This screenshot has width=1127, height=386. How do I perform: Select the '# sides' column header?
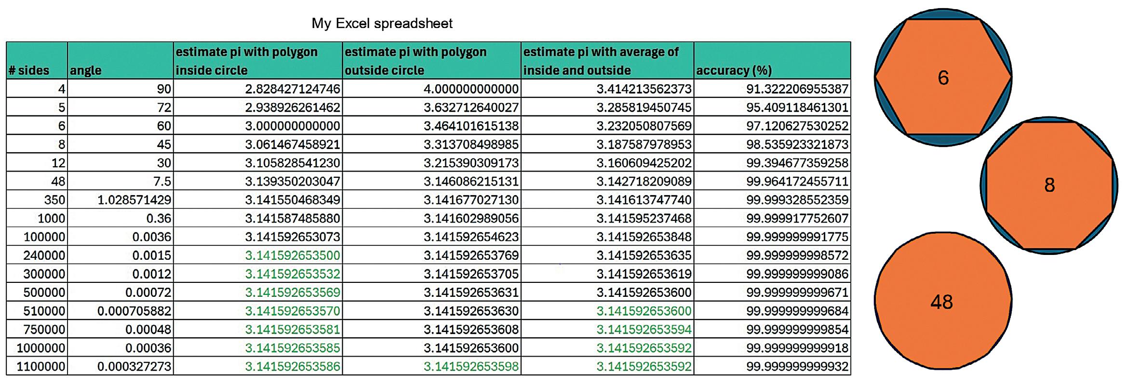tap(37, 61)
